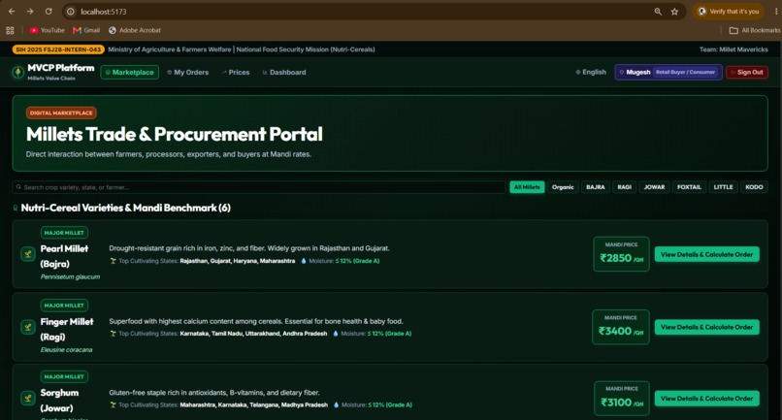Click Sorghum ₹3100 mandi price

tap(622, 399)
